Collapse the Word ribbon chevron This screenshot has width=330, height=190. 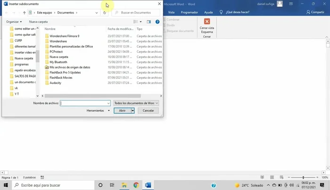click(x=327, y=37)
